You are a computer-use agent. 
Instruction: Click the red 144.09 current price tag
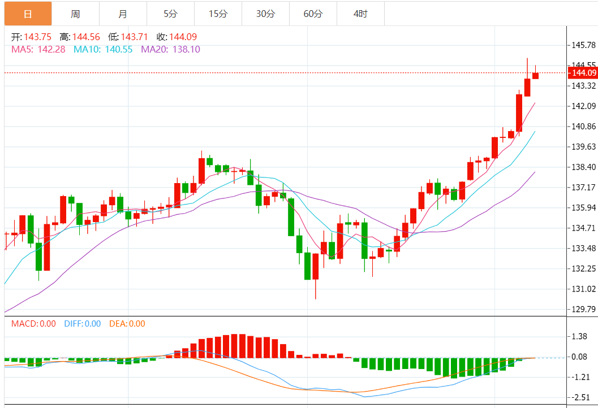click(x=583, y=73)
